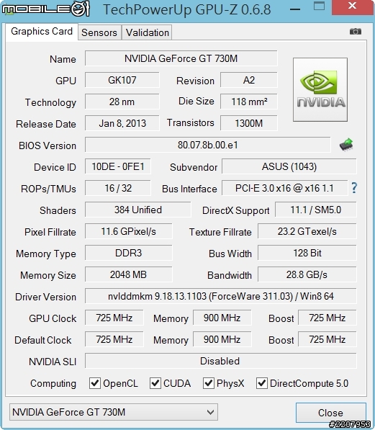Image resolution: width=375 pixels, height=430 pixels.
Task: Click the Mobile01 logo in title bar
Action: [x=46, y=9]
